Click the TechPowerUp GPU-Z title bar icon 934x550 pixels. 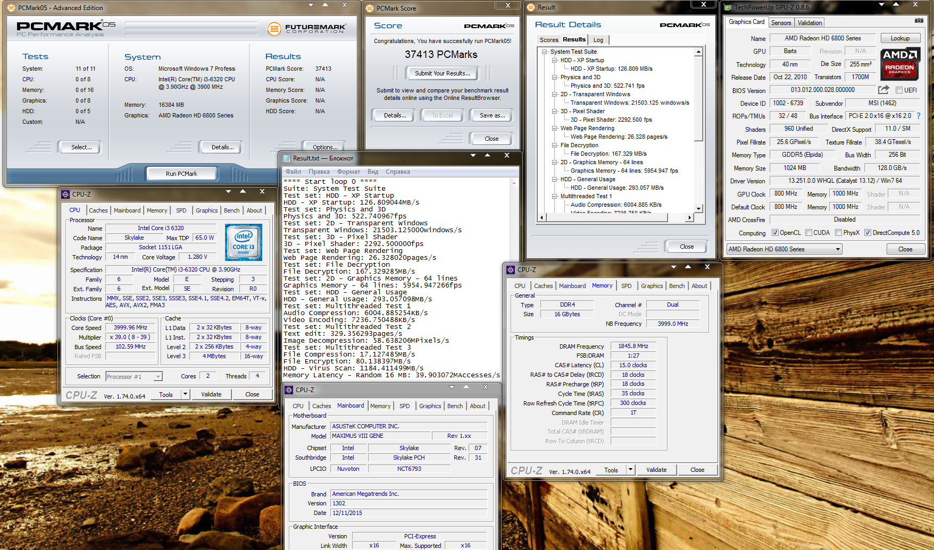click(x=728, y=7)
